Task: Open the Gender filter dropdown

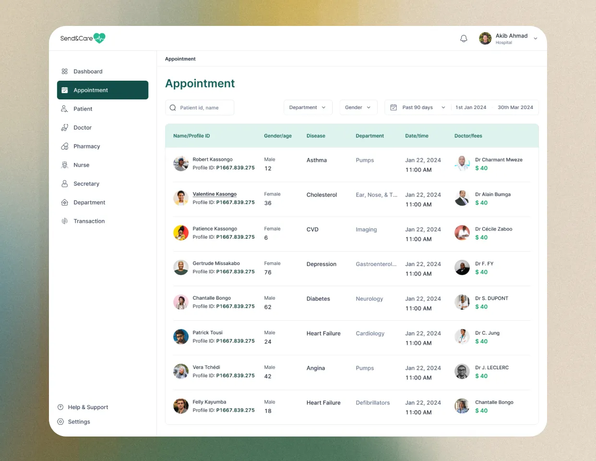Action: point(358,108)
